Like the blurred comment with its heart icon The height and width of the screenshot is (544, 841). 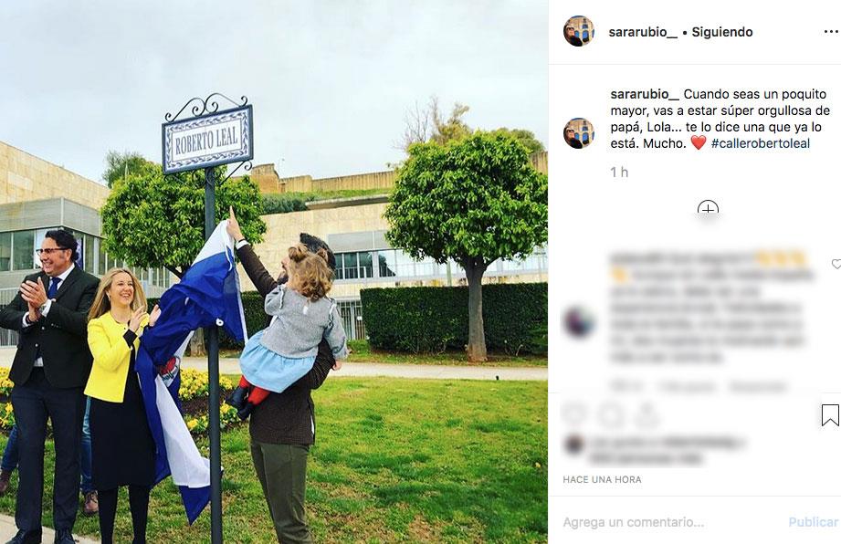(836, 264)
